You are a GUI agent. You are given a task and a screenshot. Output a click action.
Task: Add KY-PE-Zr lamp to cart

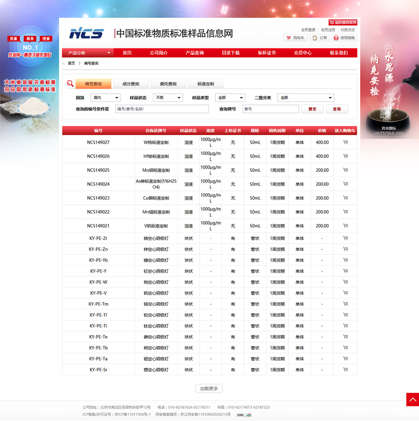click(345, 238)
